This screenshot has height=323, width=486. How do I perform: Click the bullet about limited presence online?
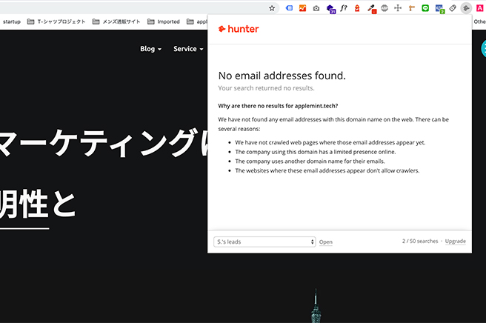point(315,152)
